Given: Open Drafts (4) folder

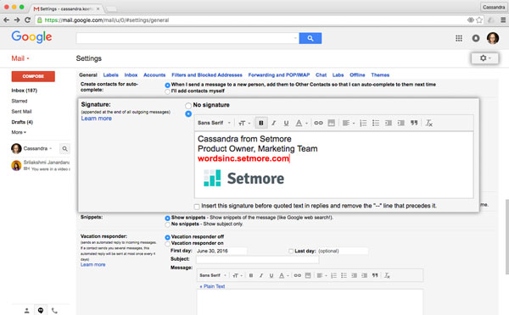Looking at the screenshot, I should [x=22, y=122].
